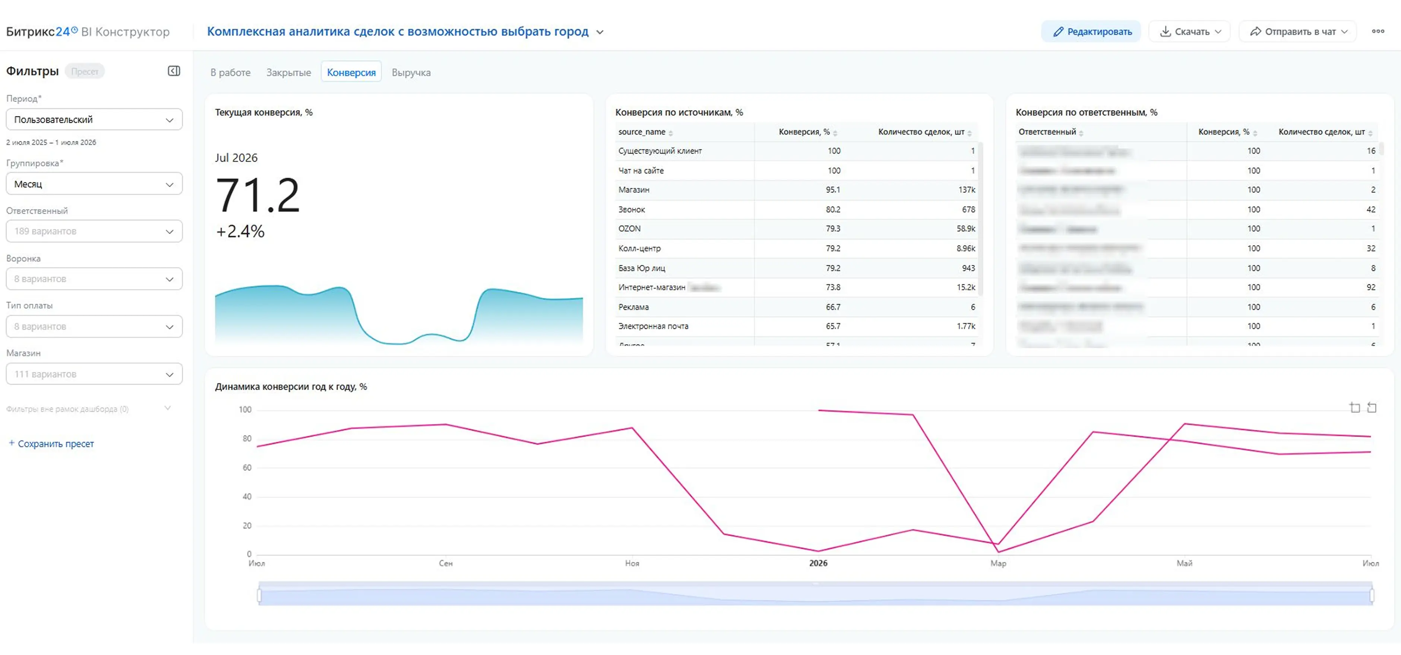Sort sources table by Конверсия, %
Screen dimensions: 1401x655
tap(835, 133)
